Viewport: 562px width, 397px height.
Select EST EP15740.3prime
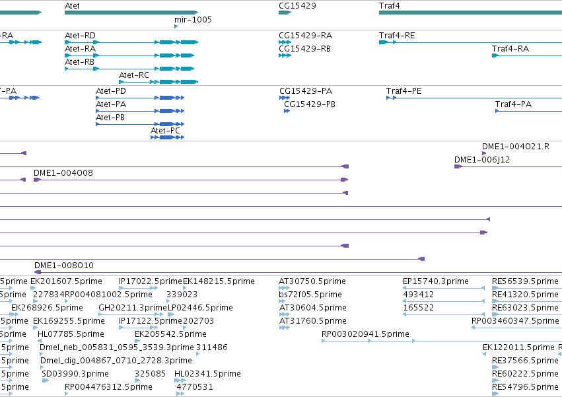(444, 288)
